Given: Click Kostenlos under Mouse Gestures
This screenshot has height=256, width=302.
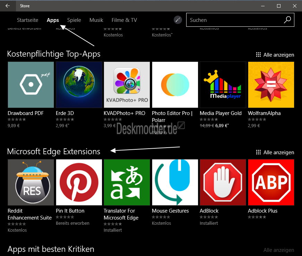Looking at the screenshot, I should 161,223.
